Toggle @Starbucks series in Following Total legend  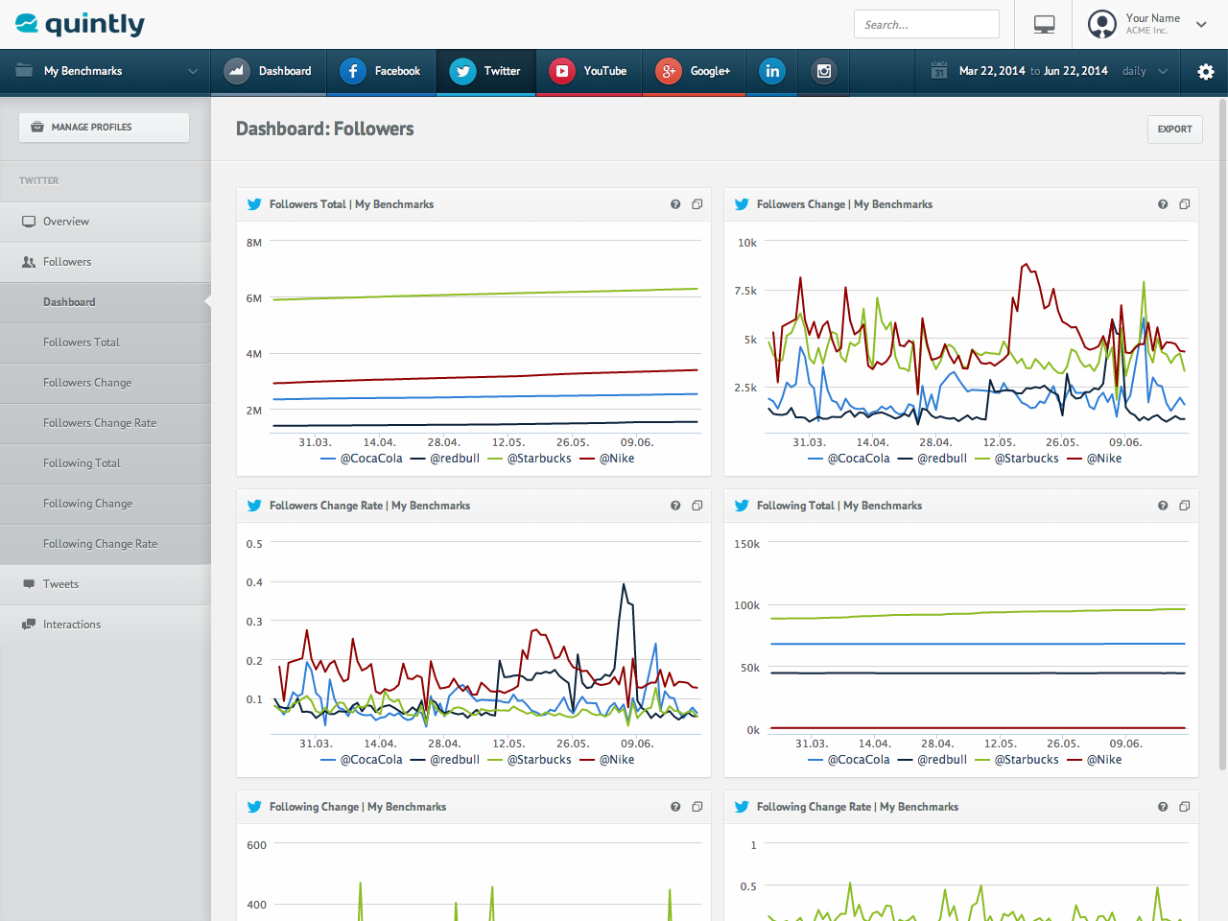[1017, 760]
